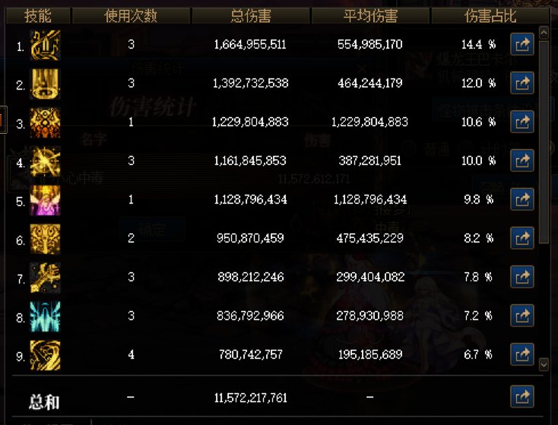Click share button on the 10.0% row

(522, 161)
